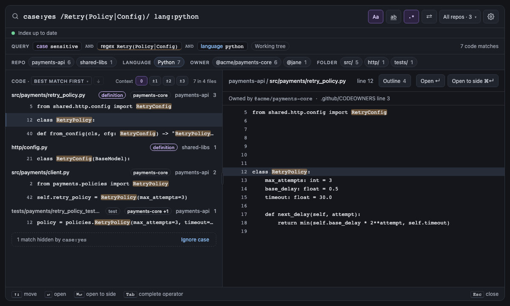This screenshot has width=510, height=306.
Task: Select policy = policies.RetryPolicy test result
Action: (x=114, y=222)
